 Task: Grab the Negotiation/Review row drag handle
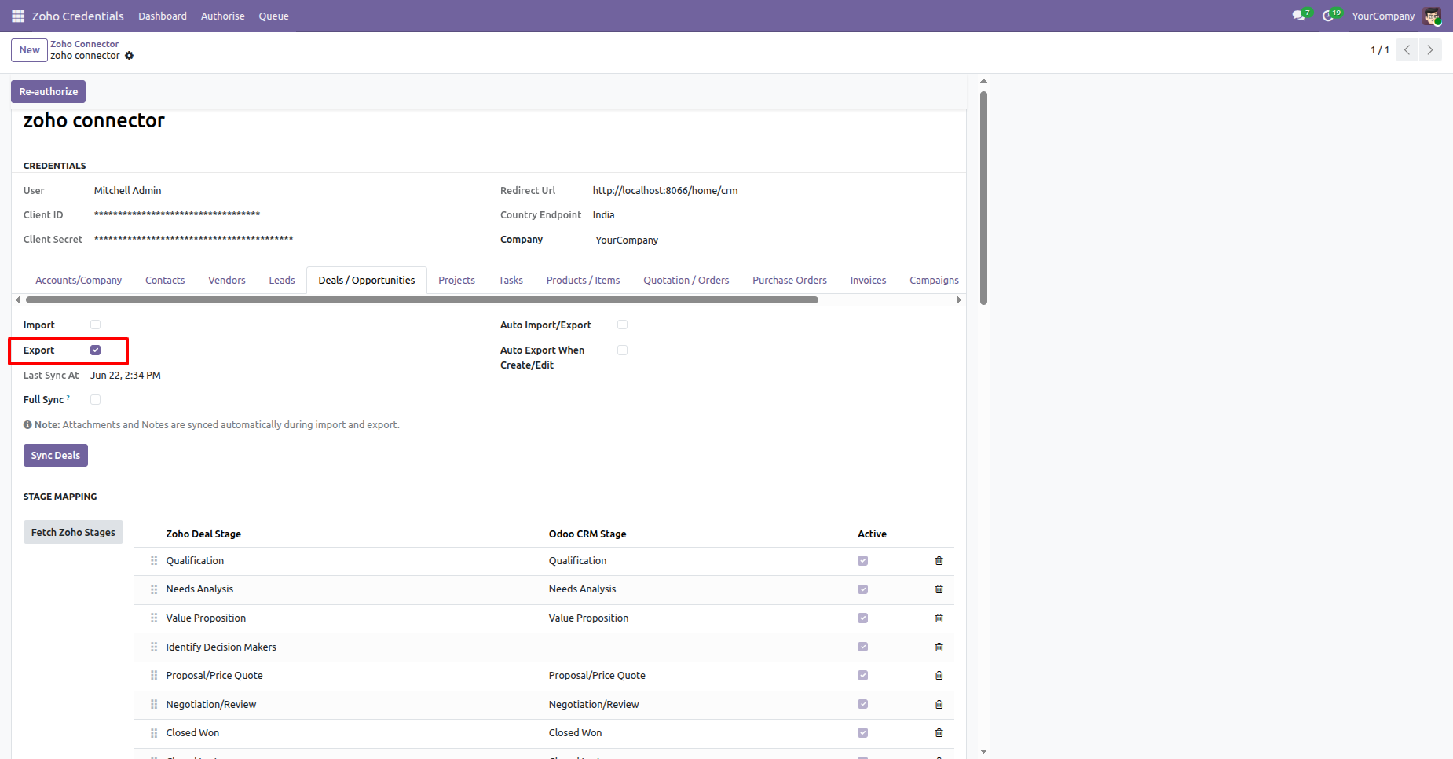coord(154,705)
